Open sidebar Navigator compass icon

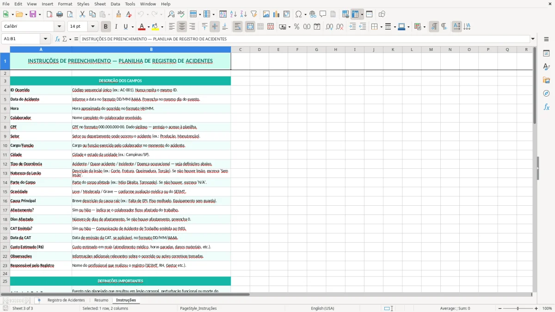[546, 93]
